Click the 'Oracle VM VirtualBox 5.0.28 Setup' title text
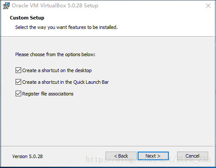This screenshot has width=216, height=168. [x=55, y=6]
